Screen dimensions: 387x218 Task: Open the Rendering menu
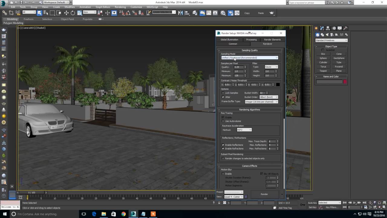tap(120, 7)
